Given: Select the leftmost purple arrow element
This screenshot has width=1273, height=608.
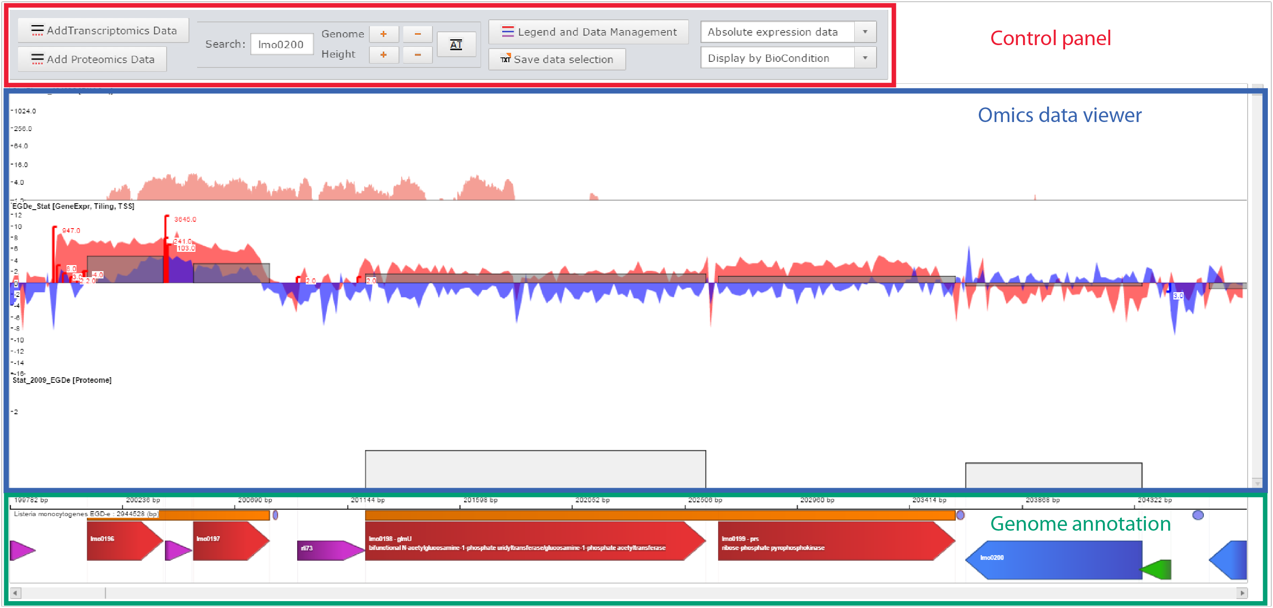Looking at the screenshot, I should [23, 550].
